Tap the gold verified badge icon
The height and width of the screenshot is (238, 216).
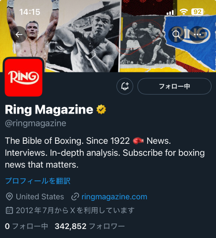point(101,110)
